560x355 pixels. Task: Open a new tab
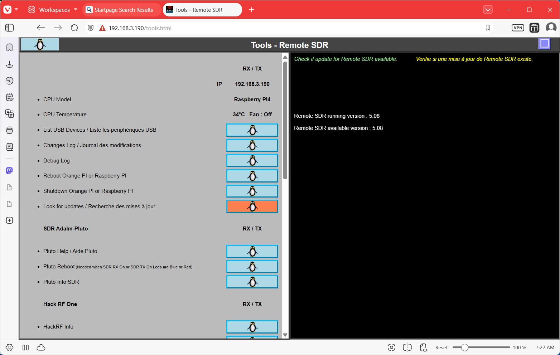click(252, 10)
